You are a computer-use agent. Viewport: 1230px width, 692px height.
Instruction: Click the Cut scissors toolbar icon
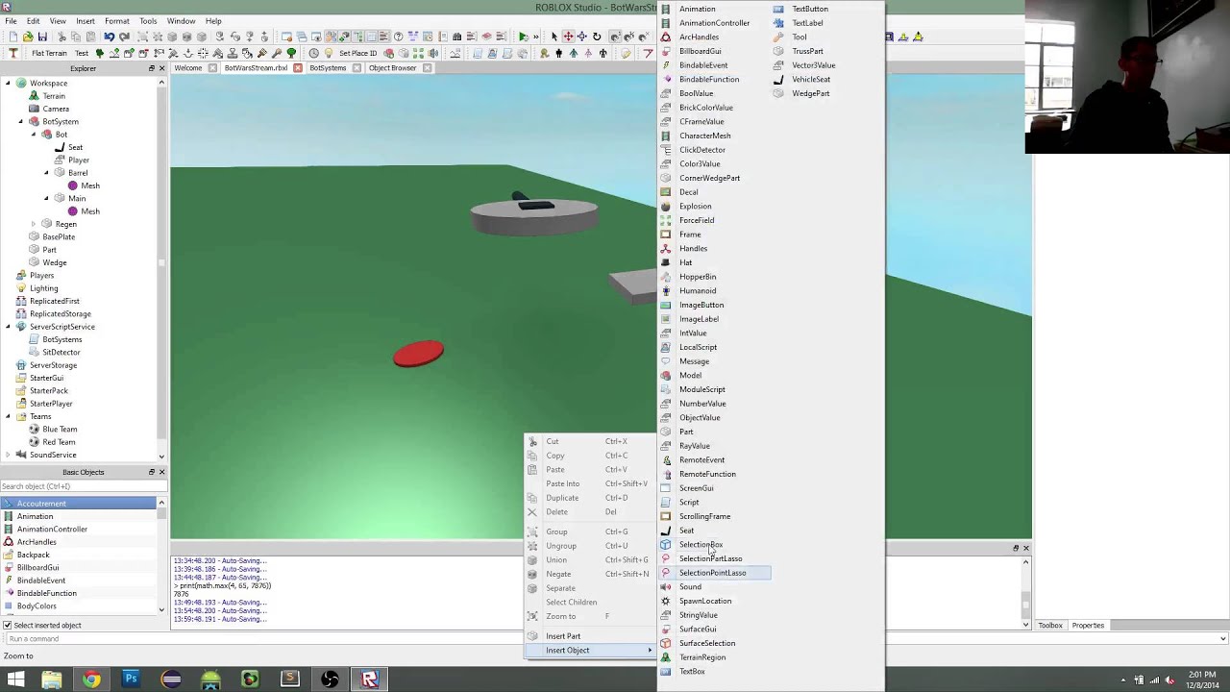pyautogui.click(x=62, y=37)
